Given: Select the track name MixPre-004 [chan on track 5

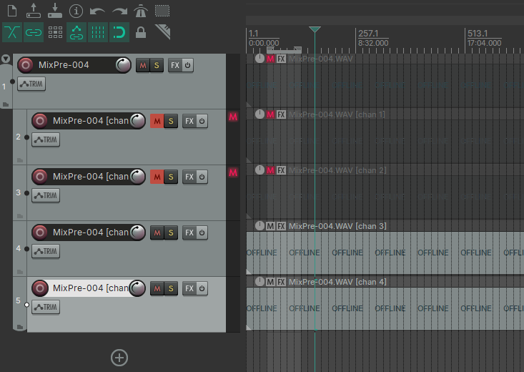Looking at the screenshot, I should pos(91,288).
